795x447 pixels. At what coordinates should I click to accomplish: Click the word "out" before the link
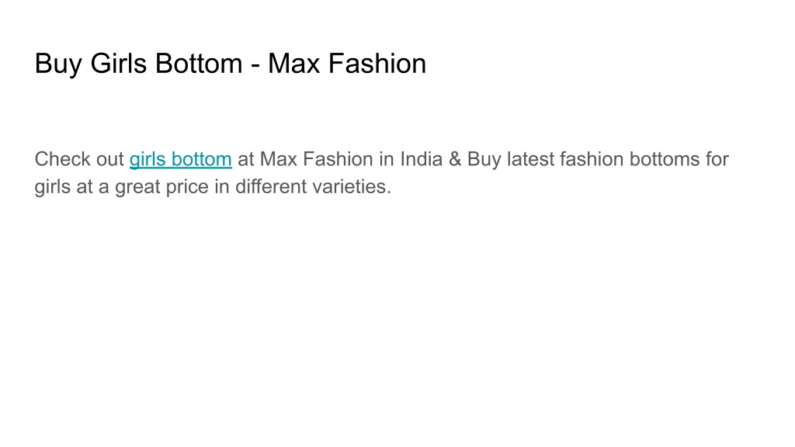(x=109, y=159)
